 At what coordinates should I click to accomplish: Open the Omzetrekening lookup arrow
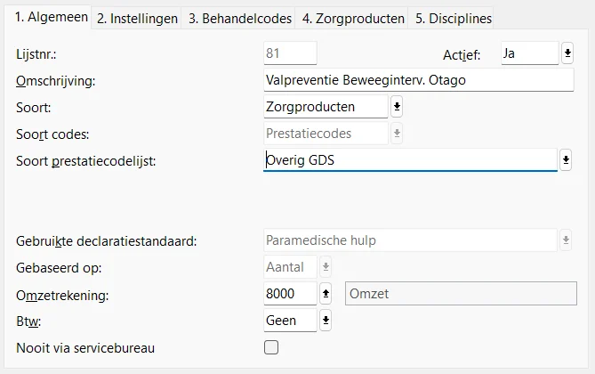coord(326,293)
